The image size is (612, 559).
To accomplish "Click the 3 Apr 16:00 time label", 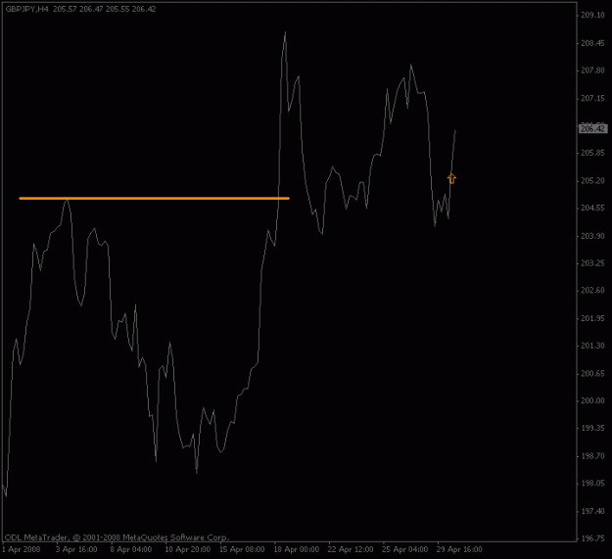I will [x=76, y=549].
